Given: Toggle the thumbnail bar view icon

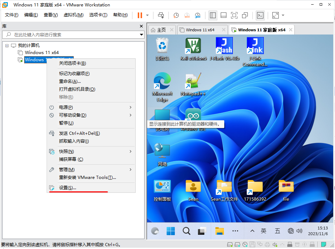Looking at the screenshot, I should click(x=224, y=15).
